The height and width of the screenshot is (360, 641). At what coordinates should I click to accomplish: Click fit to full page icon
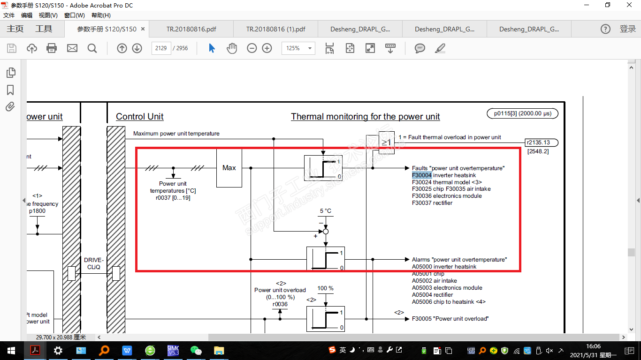(350, 48)
